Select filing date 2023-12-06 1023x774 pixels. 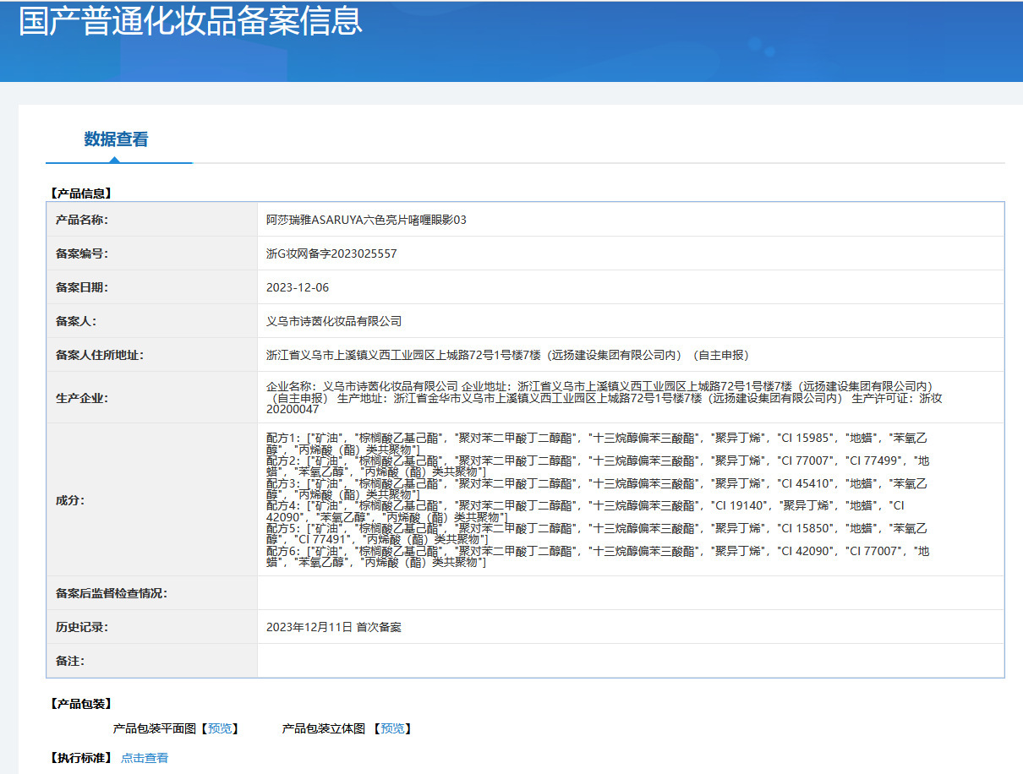pyautogui.click(x=298, y=287)
